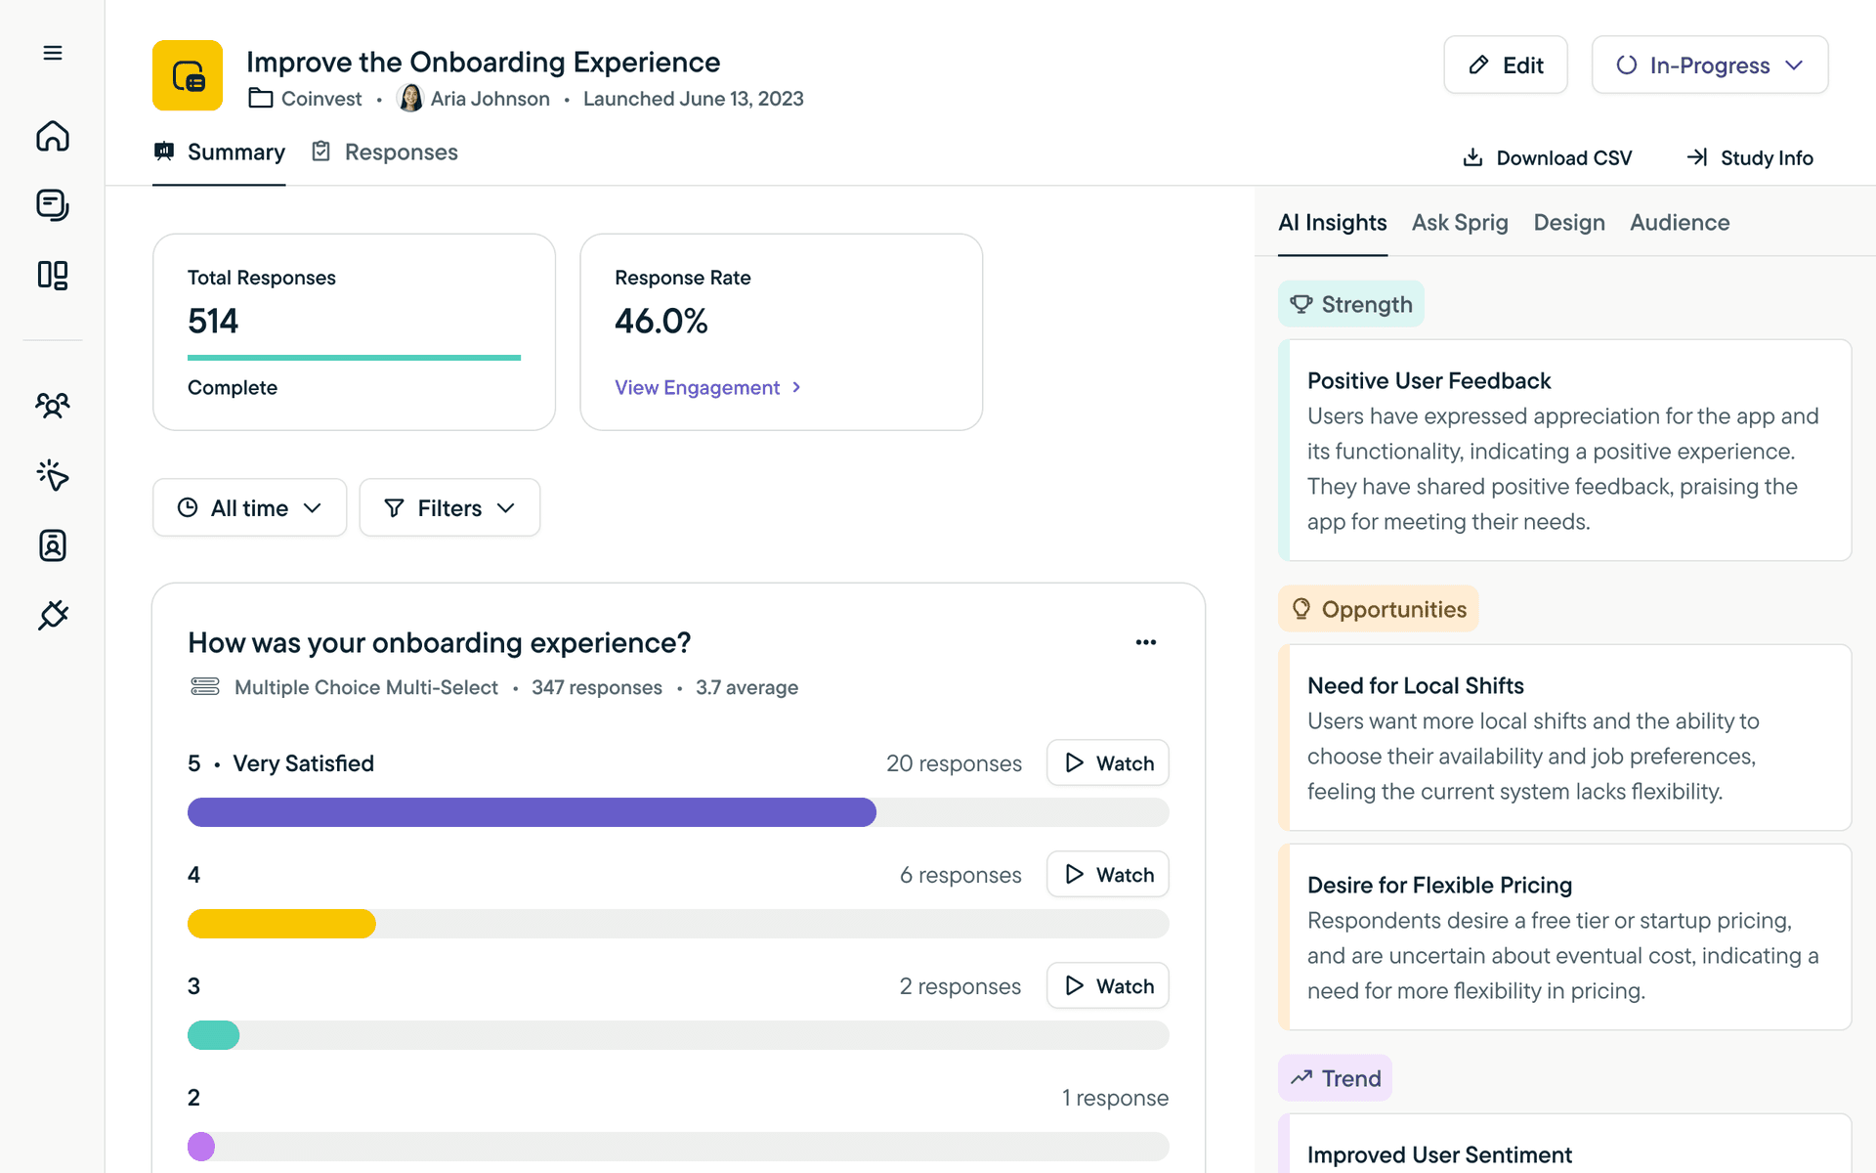Click Download CSV

point(1547,158)
